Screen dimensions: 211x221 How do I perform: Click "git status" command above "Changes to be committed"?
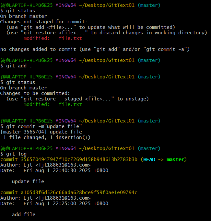click(20, 82)
